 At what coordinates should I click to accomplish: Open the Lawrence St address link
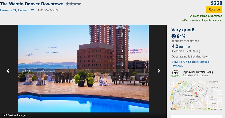[x=8, y=10]
